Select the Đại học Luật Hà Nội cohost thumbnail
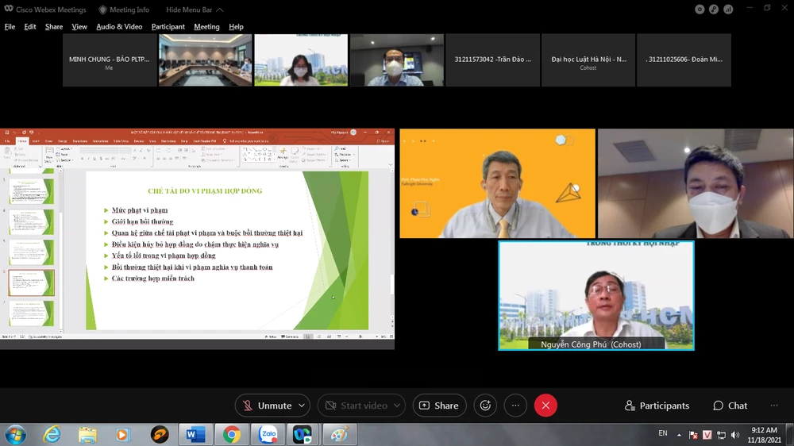Image resolution: width=794 pixels, height=446 pixels. 588,60
